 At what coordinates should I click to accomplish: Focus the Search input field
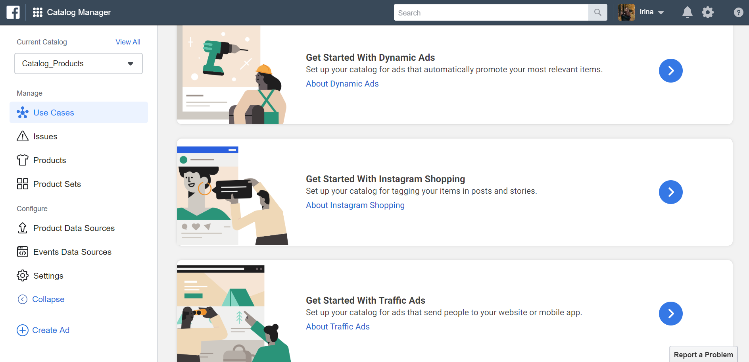[491, 13]
